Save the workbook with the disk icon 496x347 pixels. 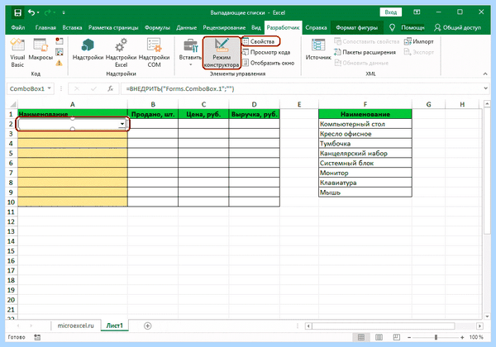[17, 12]
